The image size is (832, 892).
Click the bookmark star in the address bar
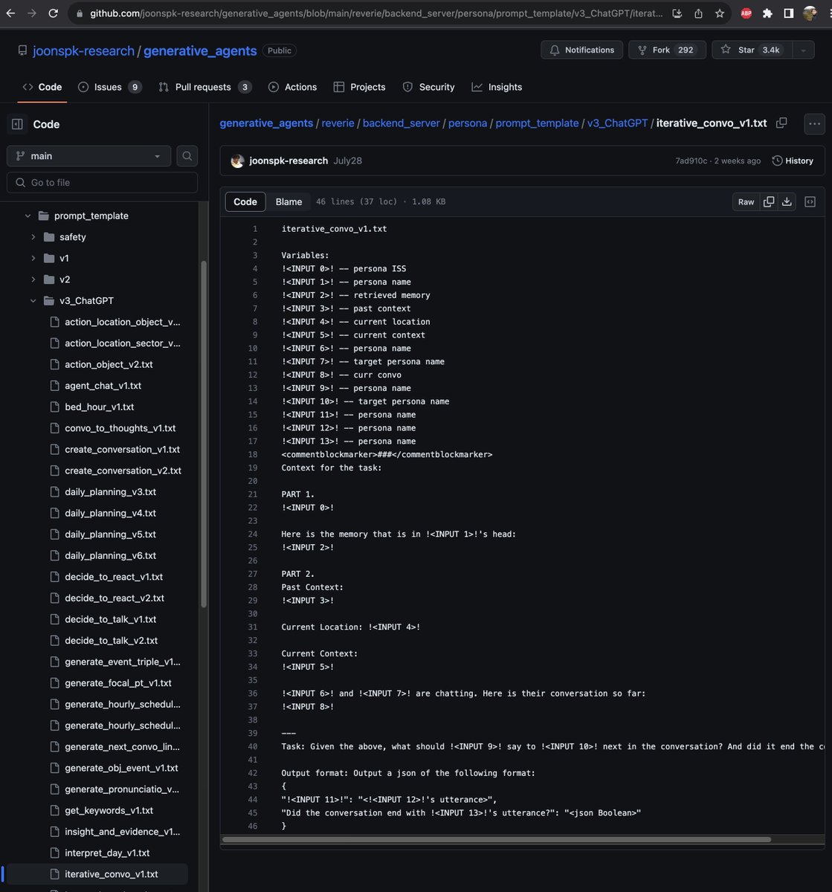tap(720, 13)
